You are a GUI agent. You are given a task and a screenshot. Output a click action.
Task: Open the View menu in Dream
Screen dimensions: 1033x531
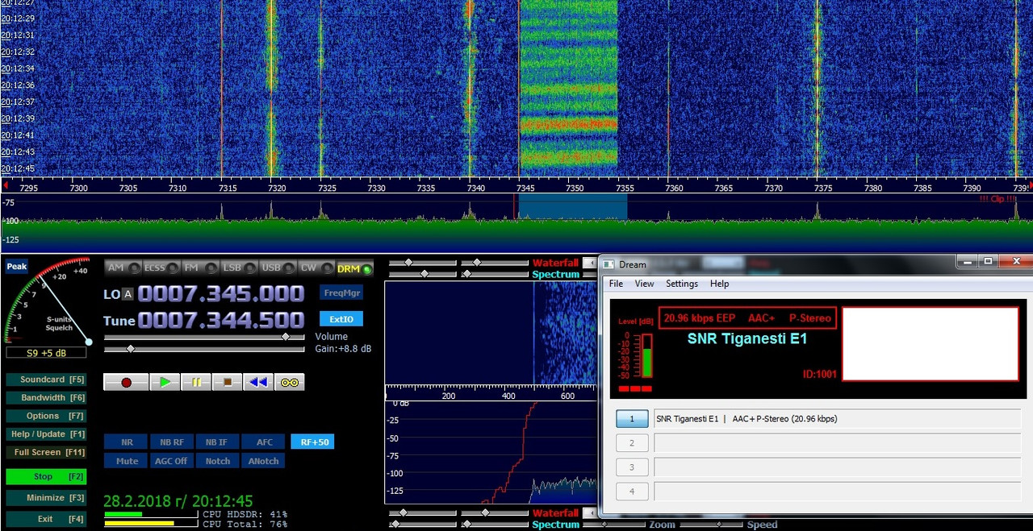(x=644, y=284)
